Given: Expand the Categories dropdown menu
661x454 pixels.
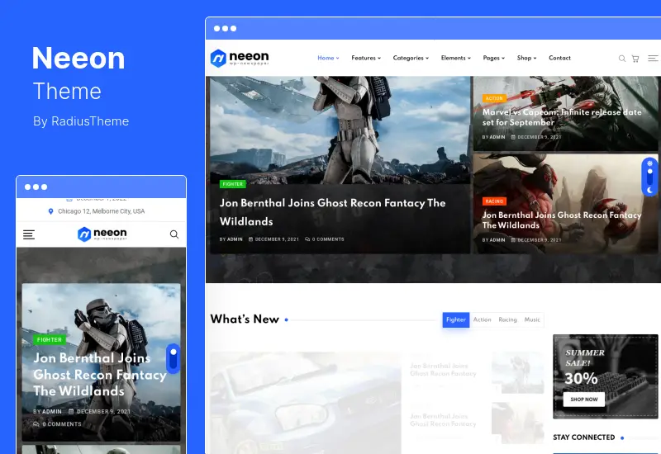Looking at the screenshot, I should click(x=411, y=58).
